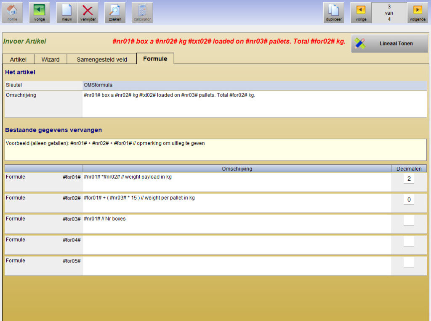Go to previous record with the orange arrow
The width and height of the screenshot is (431, 321).
361,12
